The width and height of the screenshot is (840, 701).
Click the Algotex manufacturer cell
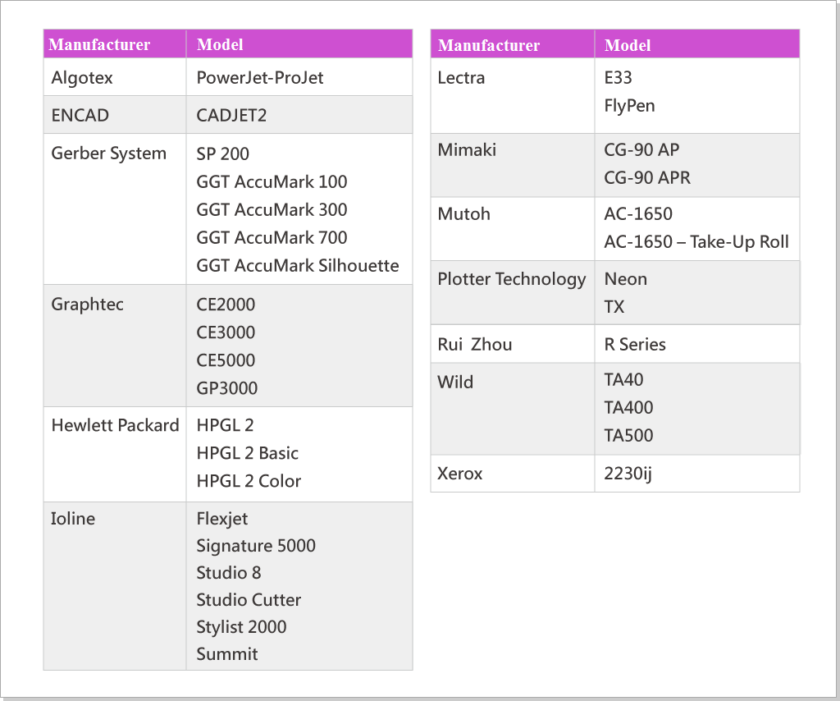(82, 78)
